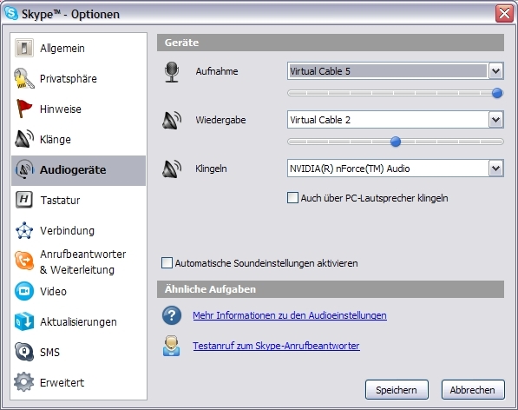This screenshot has width=518, height=410.
Task: Open the Video camera icon
Action: pos(24,291)
